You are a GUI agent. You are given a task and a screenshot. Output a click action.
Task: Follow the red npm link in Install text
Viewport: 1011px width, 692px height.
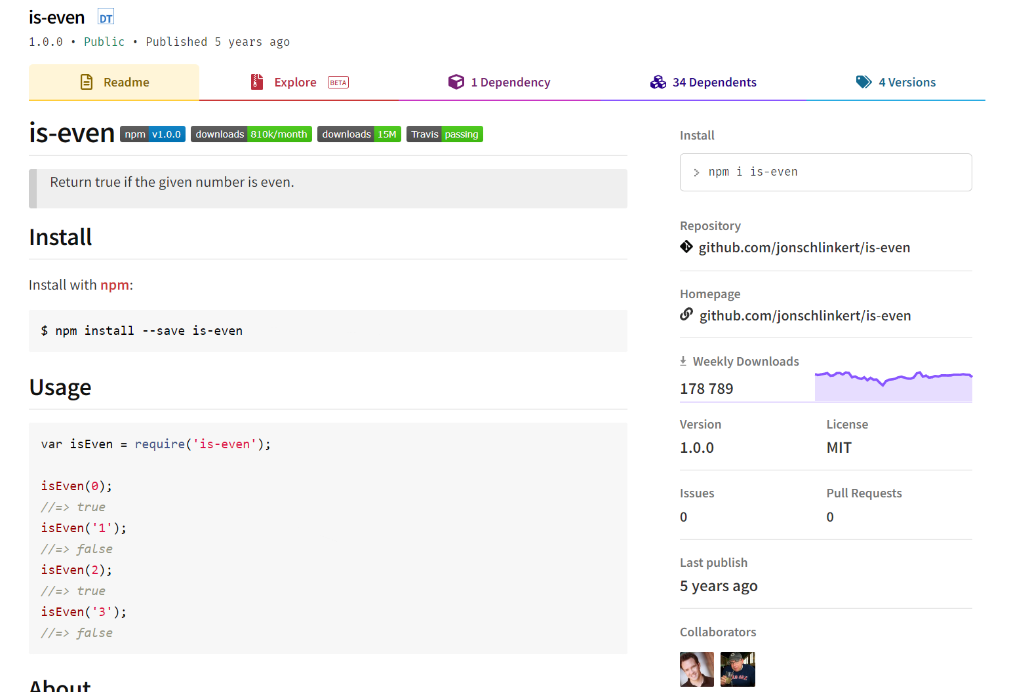(x=115, y=285)
